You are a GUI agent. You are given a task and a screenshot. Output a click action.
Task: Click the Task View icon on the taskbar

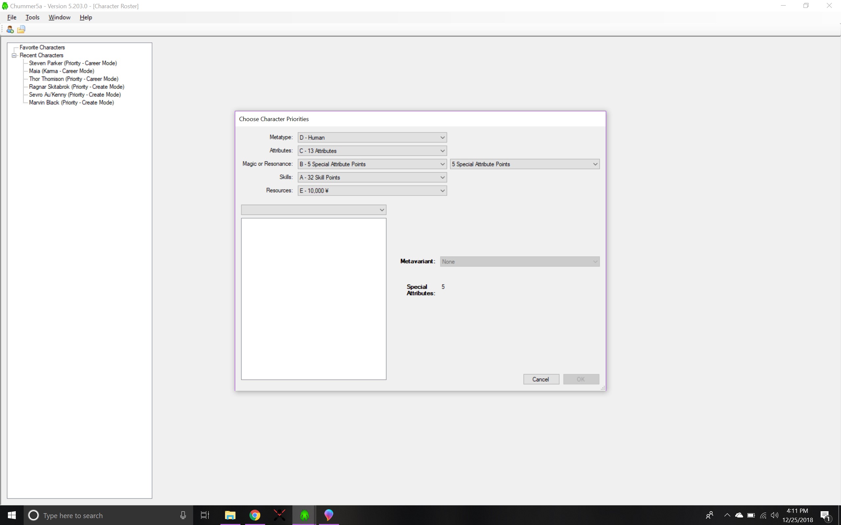[205, 515]
